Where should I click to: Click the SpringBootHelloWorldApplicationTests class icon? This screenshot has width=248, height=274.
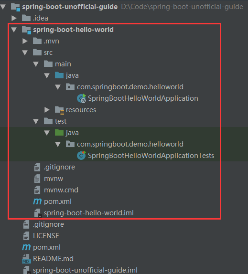pos(81,156)
